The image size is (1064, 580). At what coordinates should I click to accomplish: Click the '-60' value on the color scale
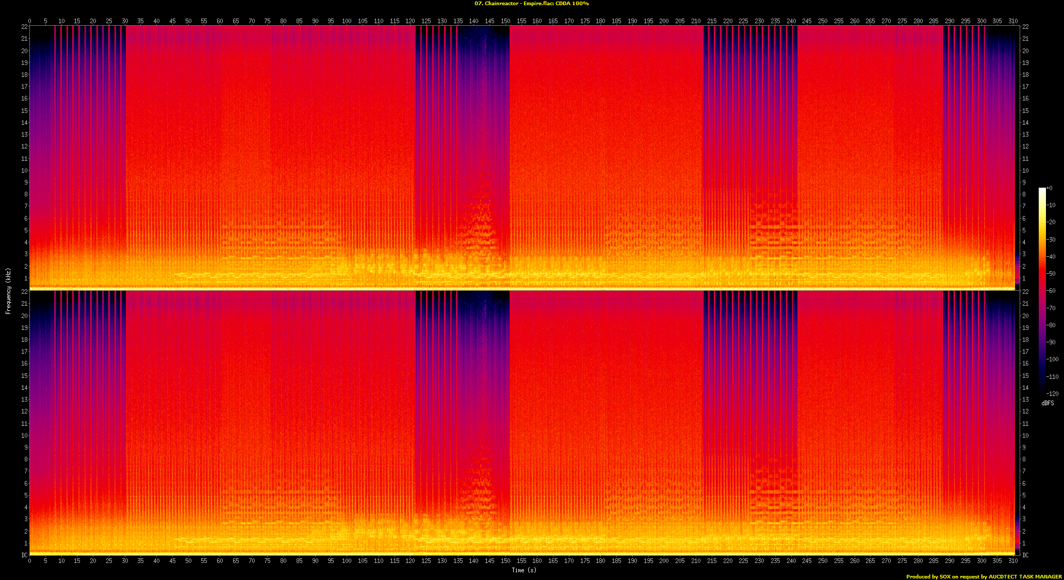point(1051,291)
